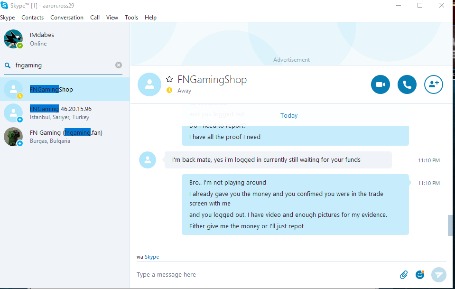Click 'Burgas, Bulgaria' location text
The image size is (455, 289).
[50, 141]
